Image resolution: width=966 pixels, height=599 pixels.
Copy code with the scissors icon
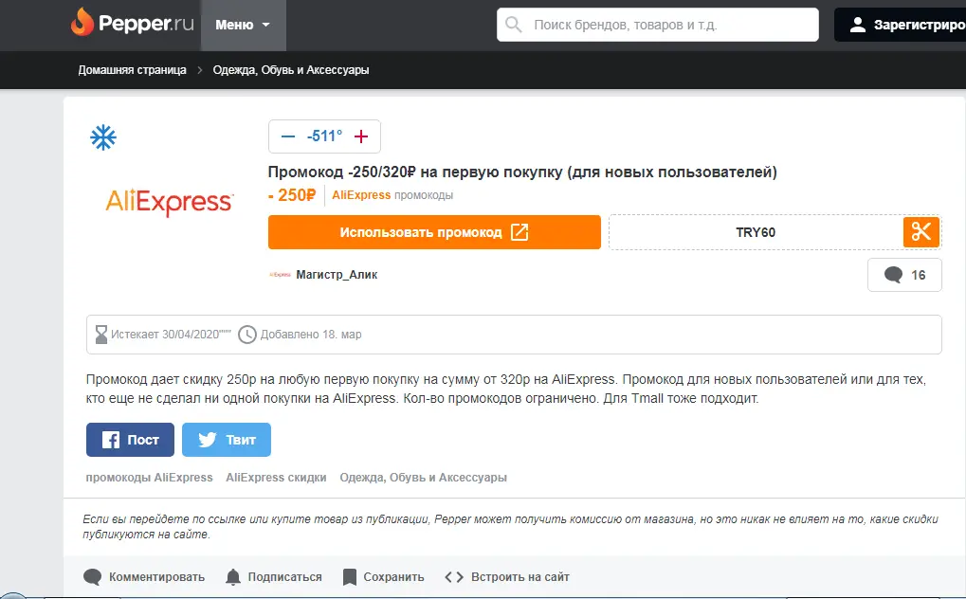click(921, 232)
